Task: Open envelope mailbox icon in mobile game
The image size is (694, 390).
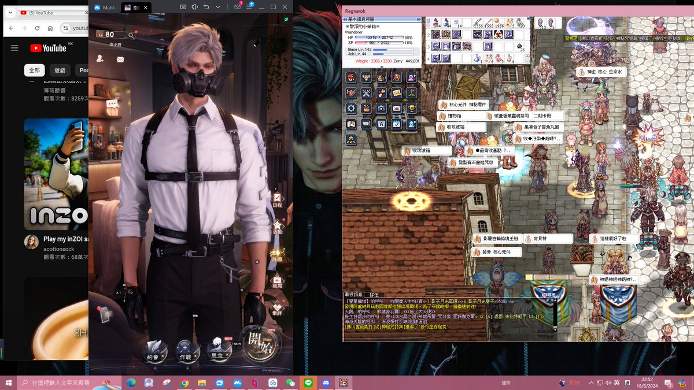Action: [x=120, y=59]
